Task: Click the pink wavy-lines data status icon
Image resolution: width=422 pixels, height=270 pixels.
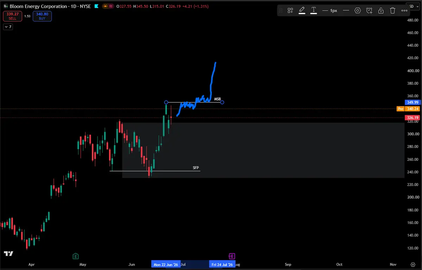Action: coord(111,6)
